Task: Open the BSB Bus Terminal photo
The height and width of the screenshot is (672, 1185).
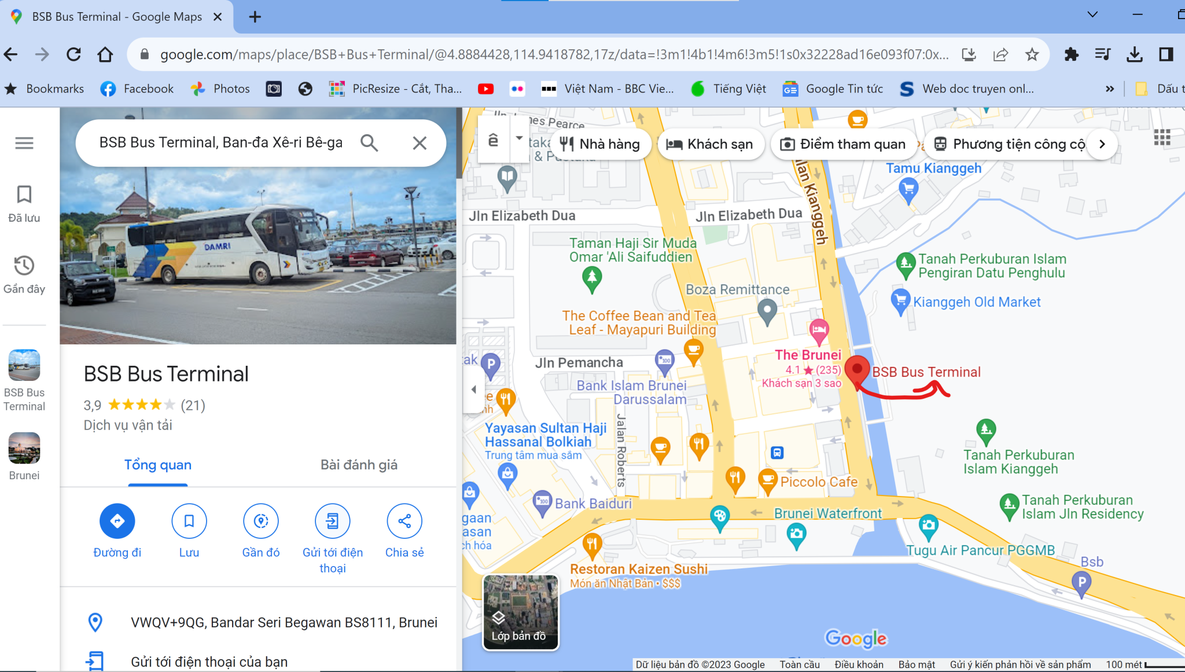Action: [258, 255]
